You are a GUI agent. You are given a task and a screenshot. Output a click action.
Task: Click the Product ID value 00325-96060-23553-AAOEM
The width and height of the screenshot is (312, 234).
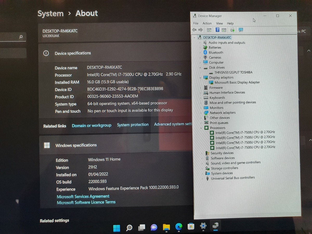click(x=113, y=96)
